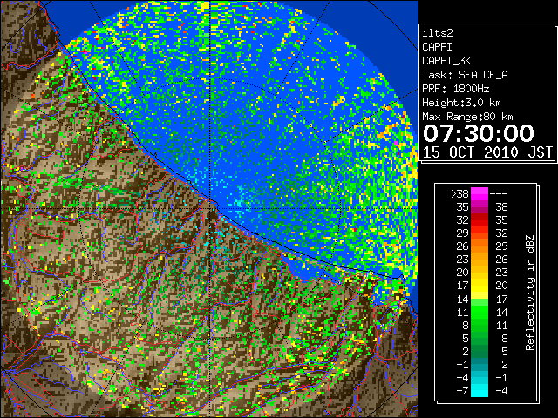558x418 pixels.
Task: Click the CAPPI_3K product label
Action: click(x=446, y=61)
